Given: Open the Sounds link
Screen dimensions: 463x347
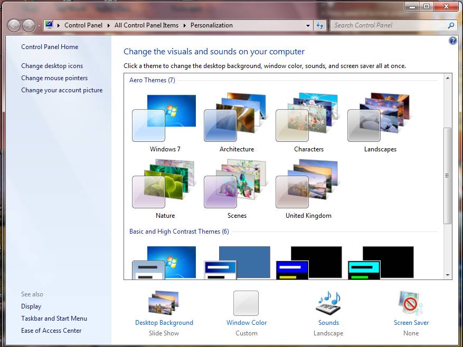Looking at the screenshot, I should click(x=329, y=323).
